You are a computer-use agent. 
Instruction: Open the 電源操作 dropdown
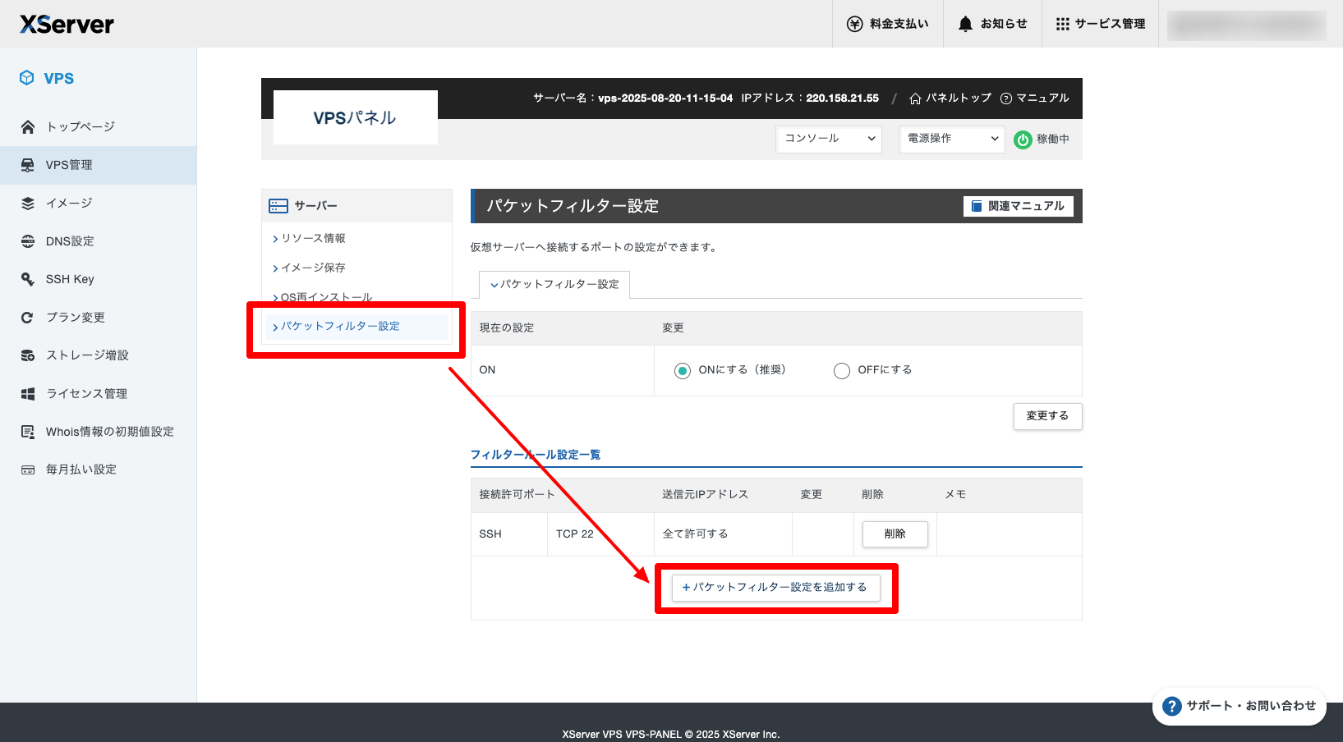[951, 139]
